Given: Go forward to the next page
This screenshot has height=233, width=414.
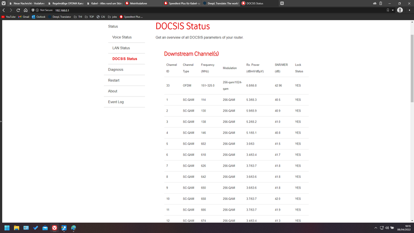Looking at the screenshot, I should pyautogui.click(x=11, y=10).
